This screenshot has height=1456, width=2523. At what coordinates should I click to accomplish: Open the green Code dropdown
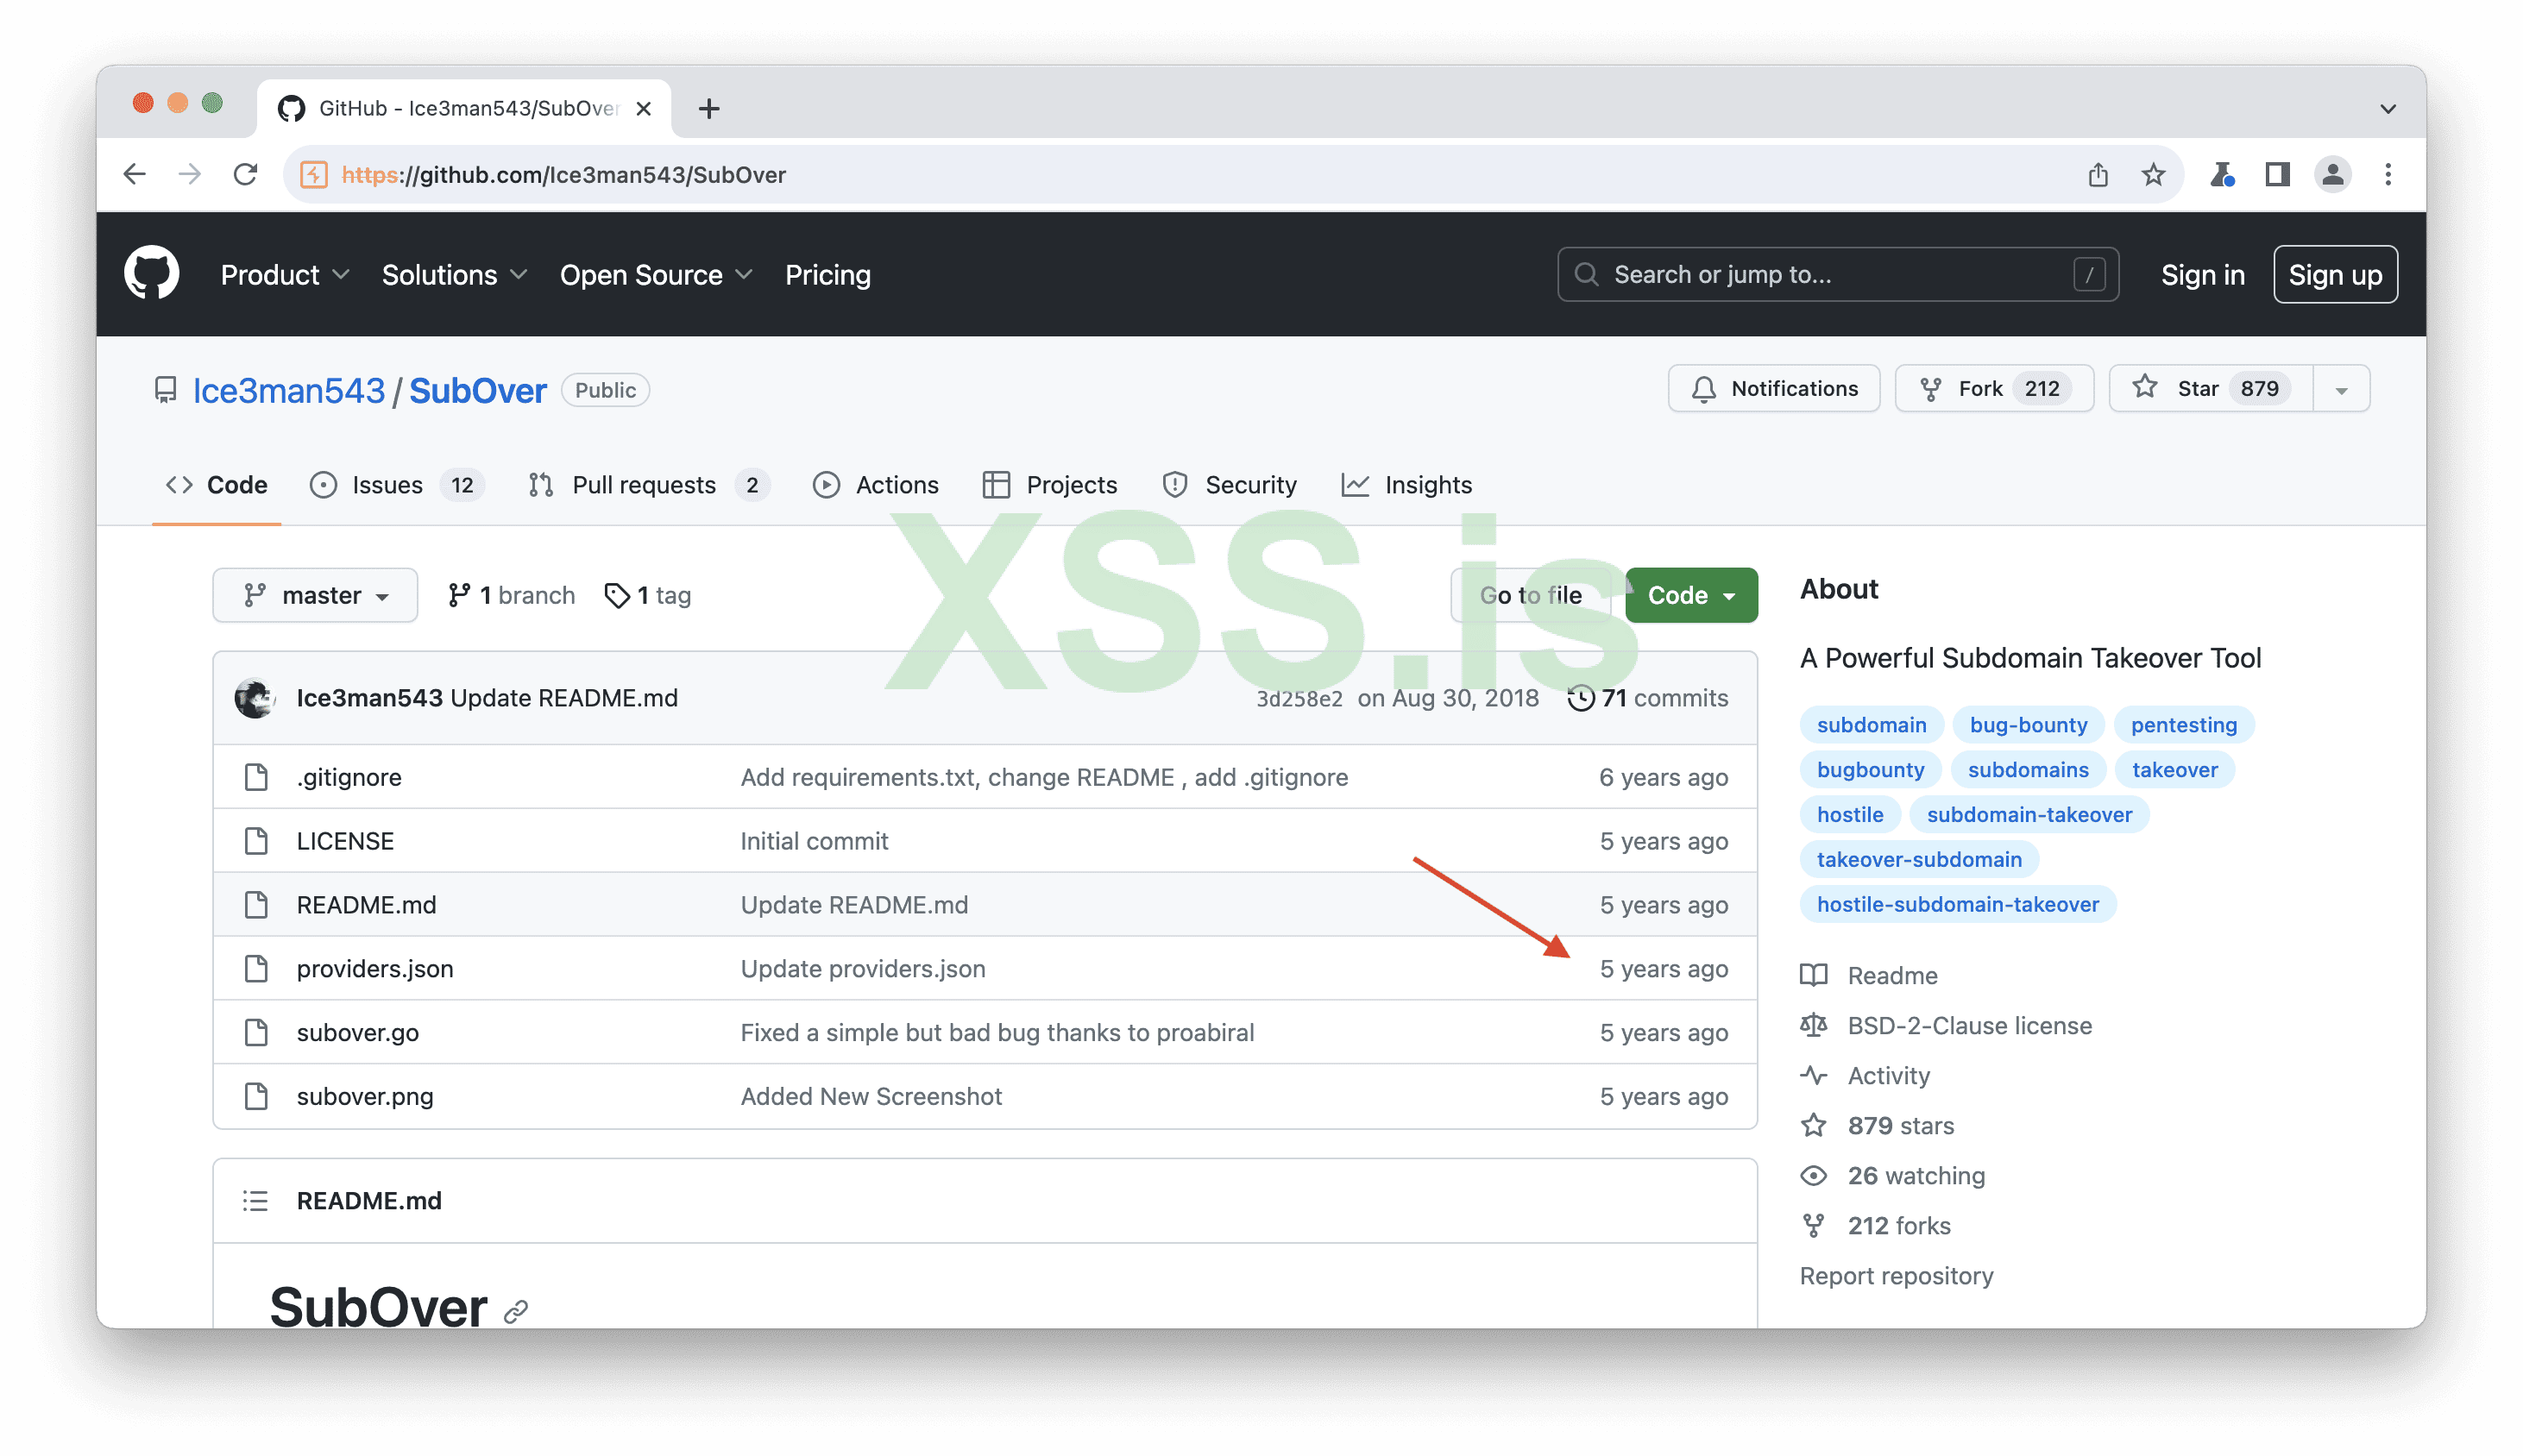[x=1690, y=595]
